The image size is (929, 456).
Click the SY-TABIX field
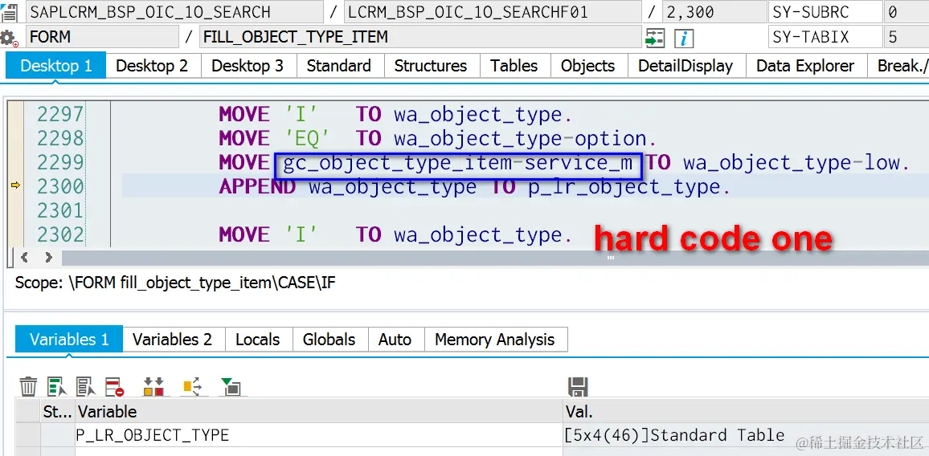tap(825, 37)
